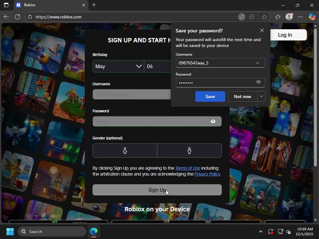
Task: Switch to the Roblox tab
Action: coord(51,5)
